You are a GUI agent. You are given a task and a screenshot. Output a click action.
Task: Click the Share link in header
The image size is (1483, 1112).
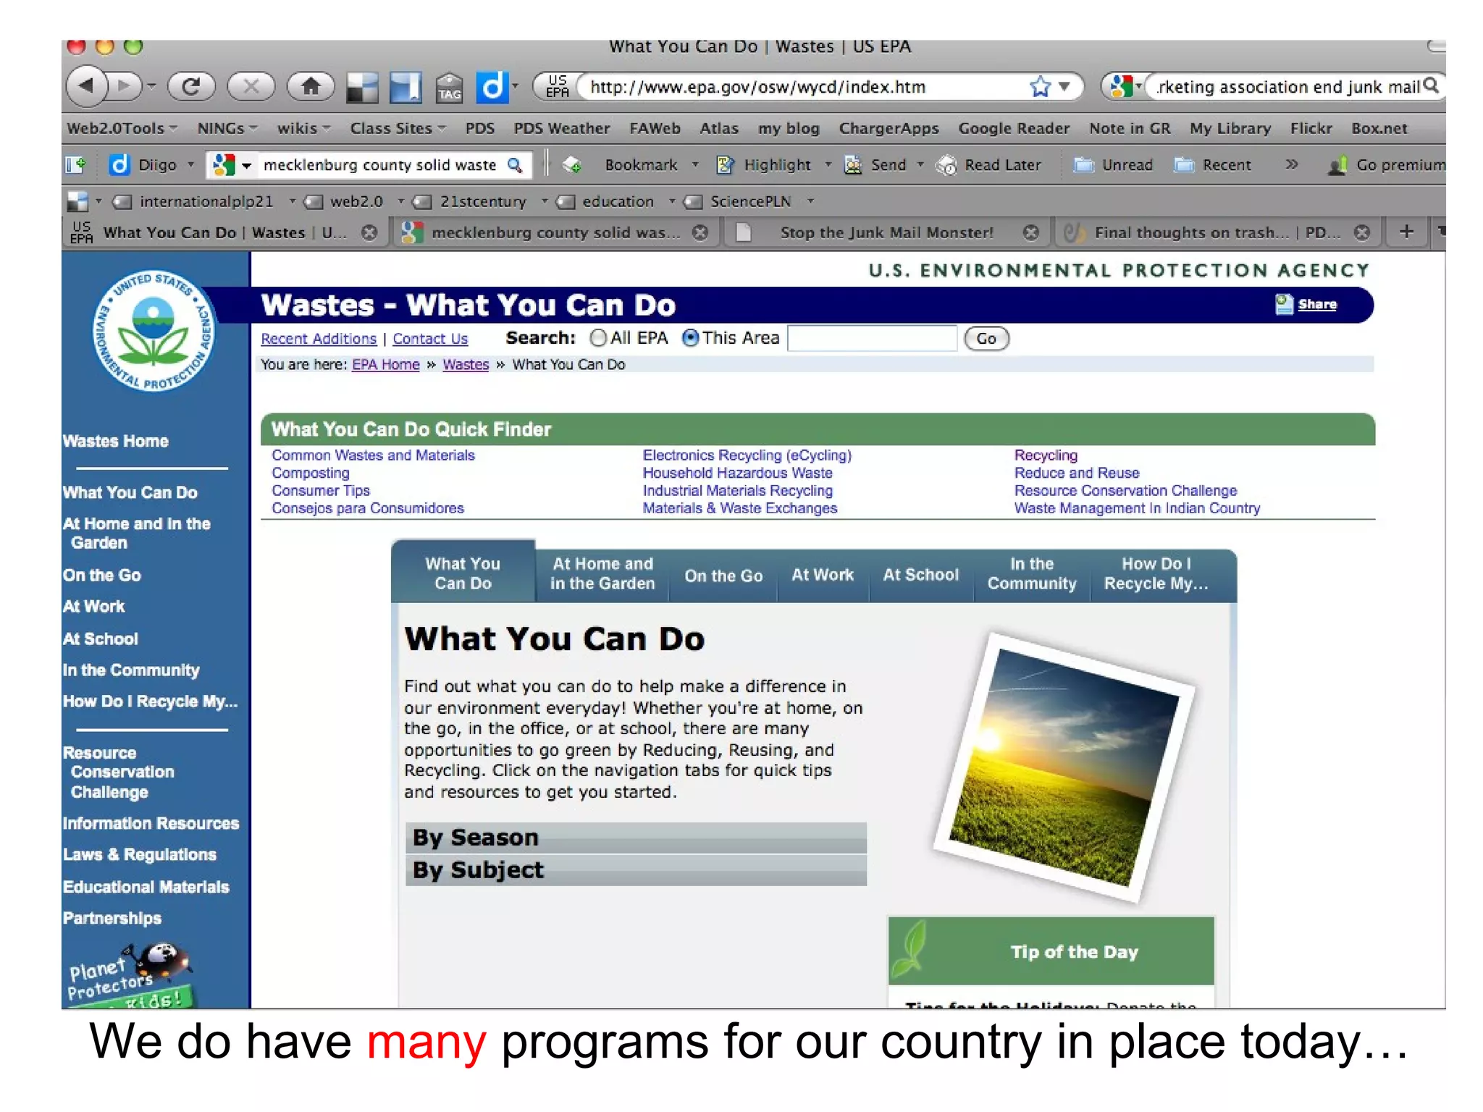click(x=1316, y=305)
